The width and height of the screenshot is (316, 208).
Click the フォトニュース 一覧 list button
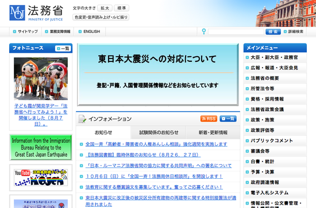pos(63,49)
